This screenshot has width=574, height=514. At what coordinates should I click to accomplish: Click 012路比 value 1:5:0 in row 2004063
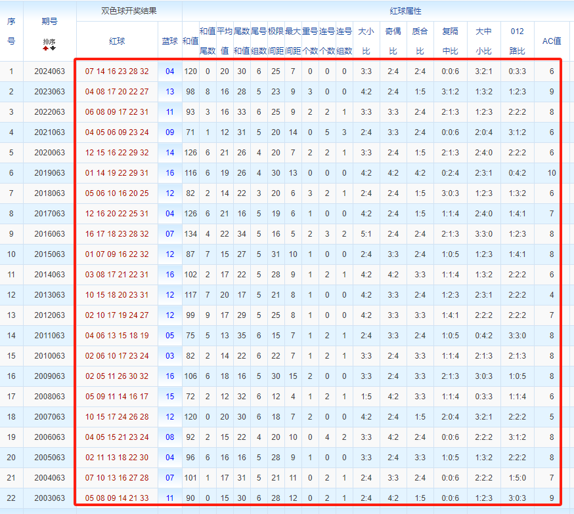[518, 478]
